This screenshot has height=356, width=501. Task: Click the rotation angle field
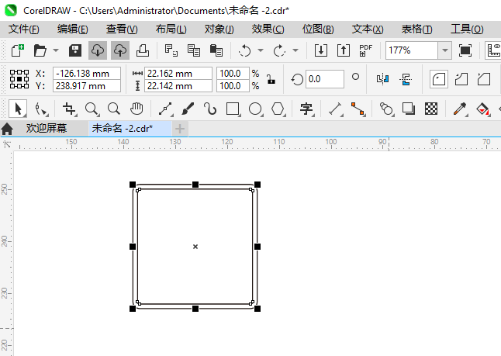(x=325, y=79)
